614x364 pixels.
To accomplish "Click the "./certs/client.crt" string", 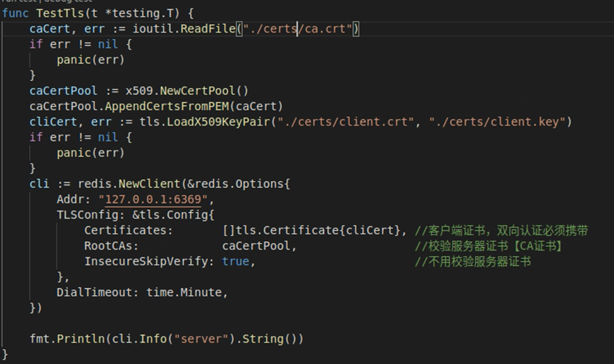I will [x=346, y=122].
